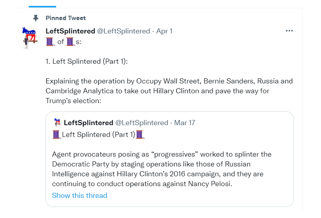Click the @LeftSplintered handle in the quoted tweet

[x=141, y=123]
